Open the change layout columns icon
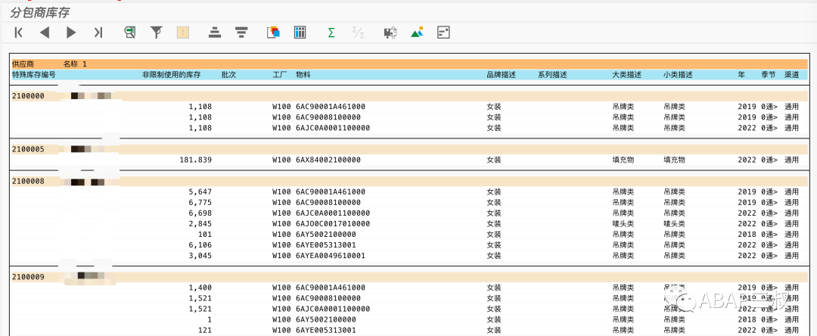The image size is (817, 336). [300, 33]
